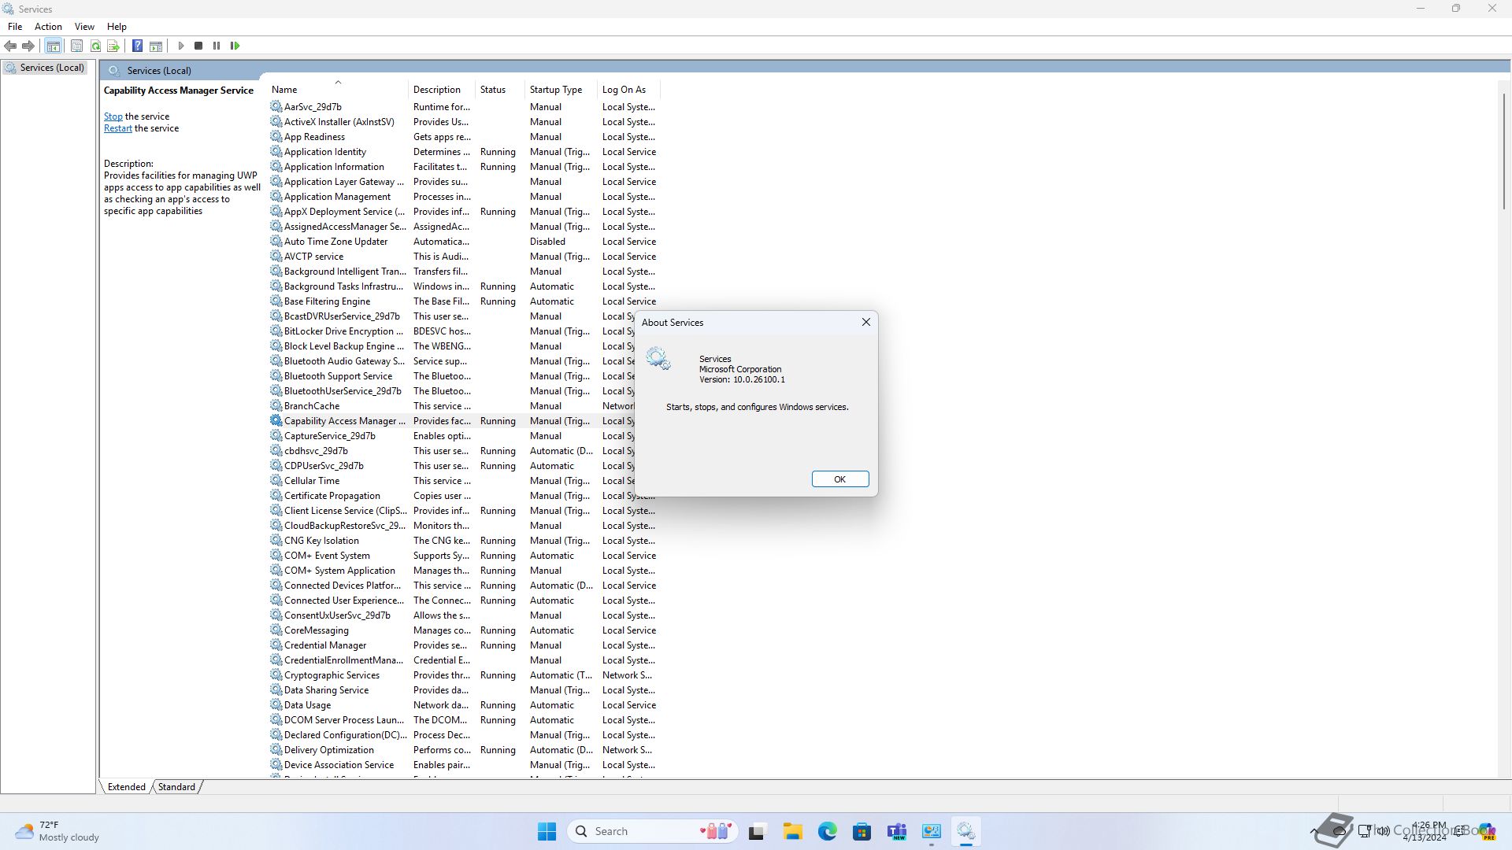1512x850 pixels.
Task: Open the Windows Start button
Action: point(547,831)
